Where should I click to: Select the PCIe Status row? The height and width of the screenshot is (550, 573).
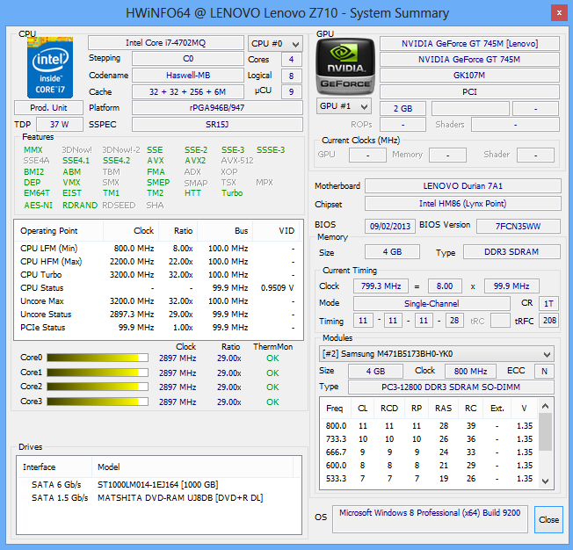pos(158,327)
